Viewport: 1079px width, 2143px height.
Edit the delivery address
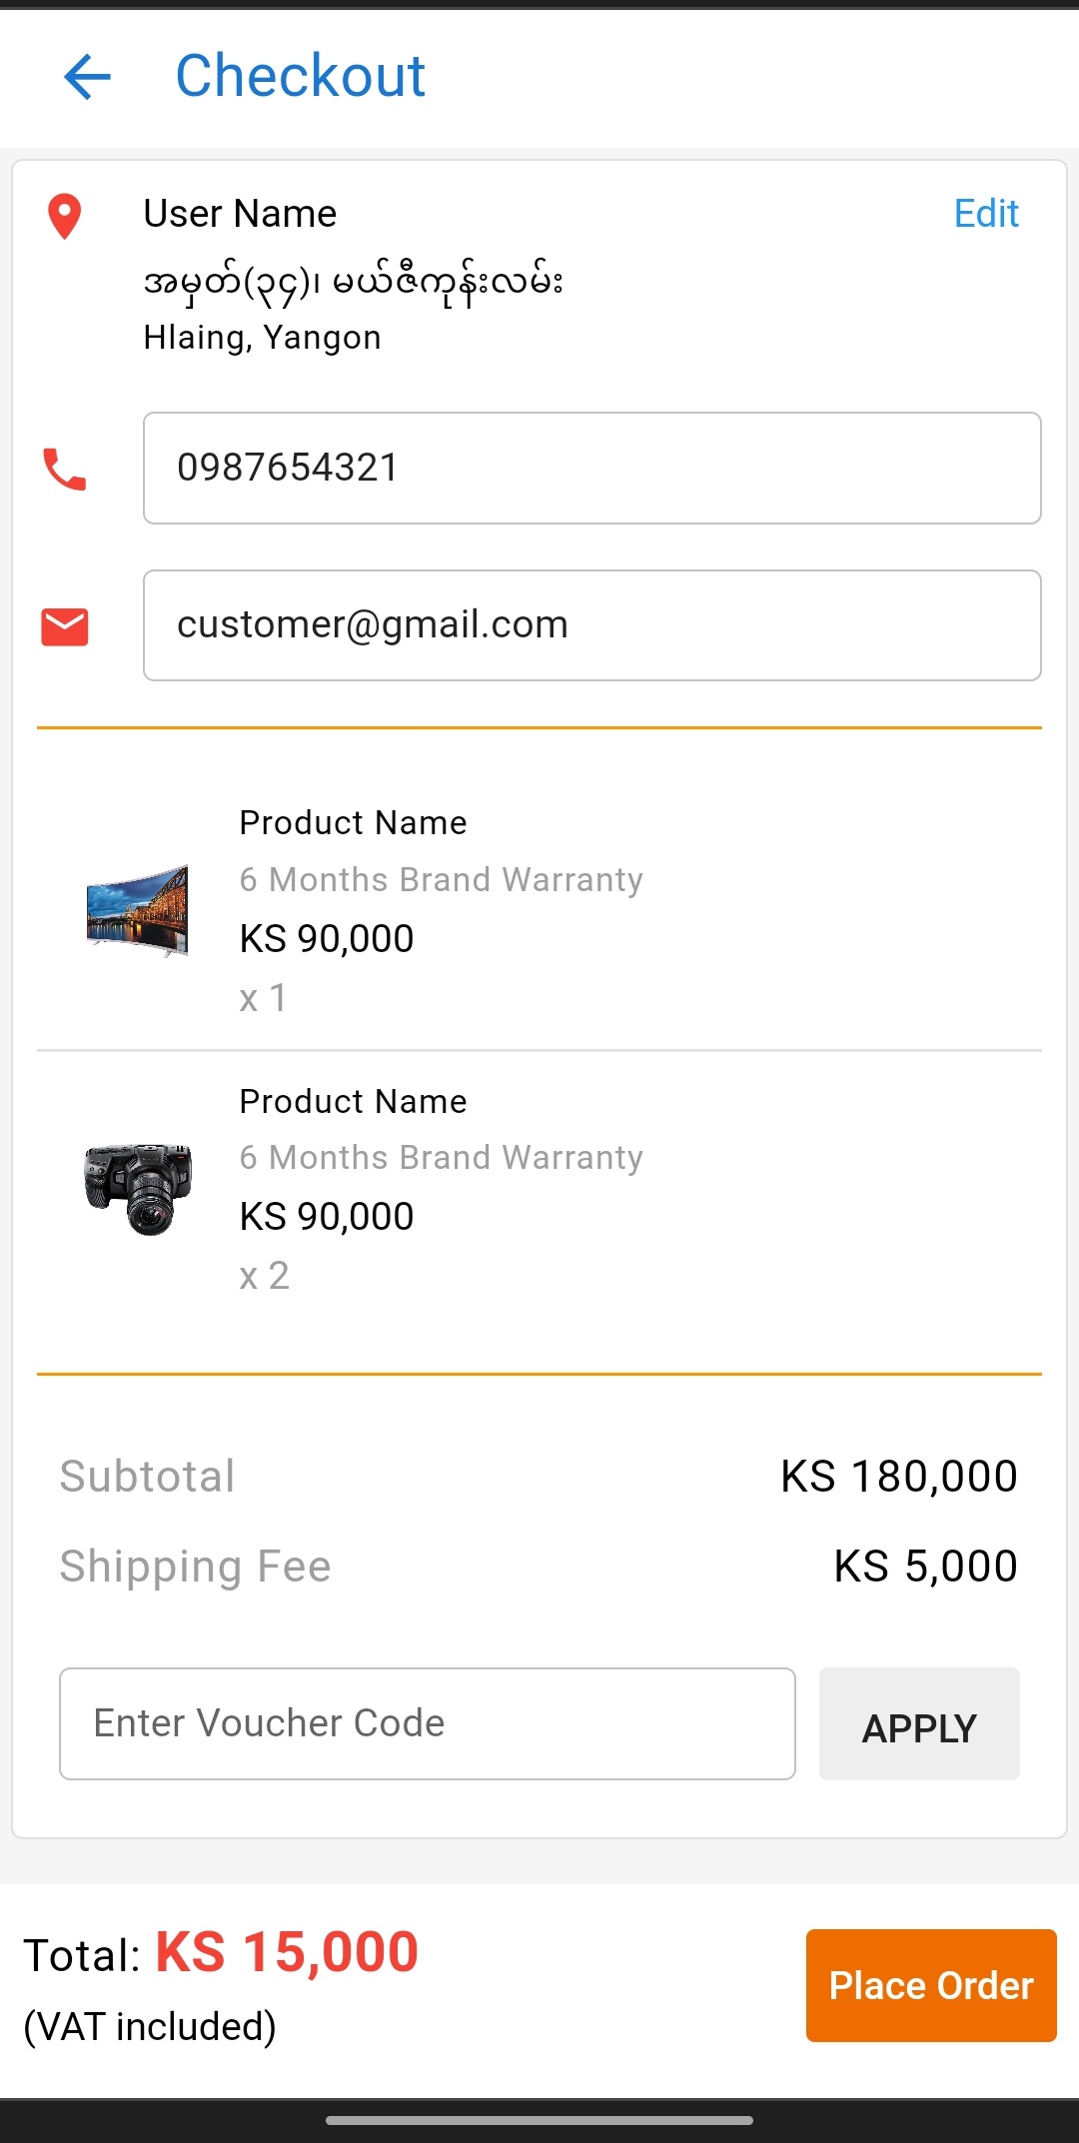click(985, 214)
